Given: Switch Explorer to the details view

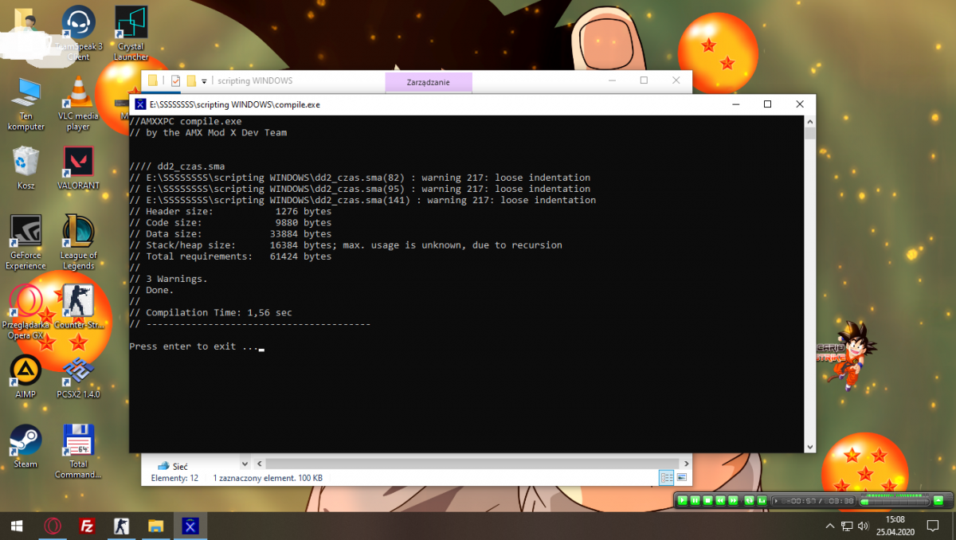Looking at the screenshot, I should 667,478.
